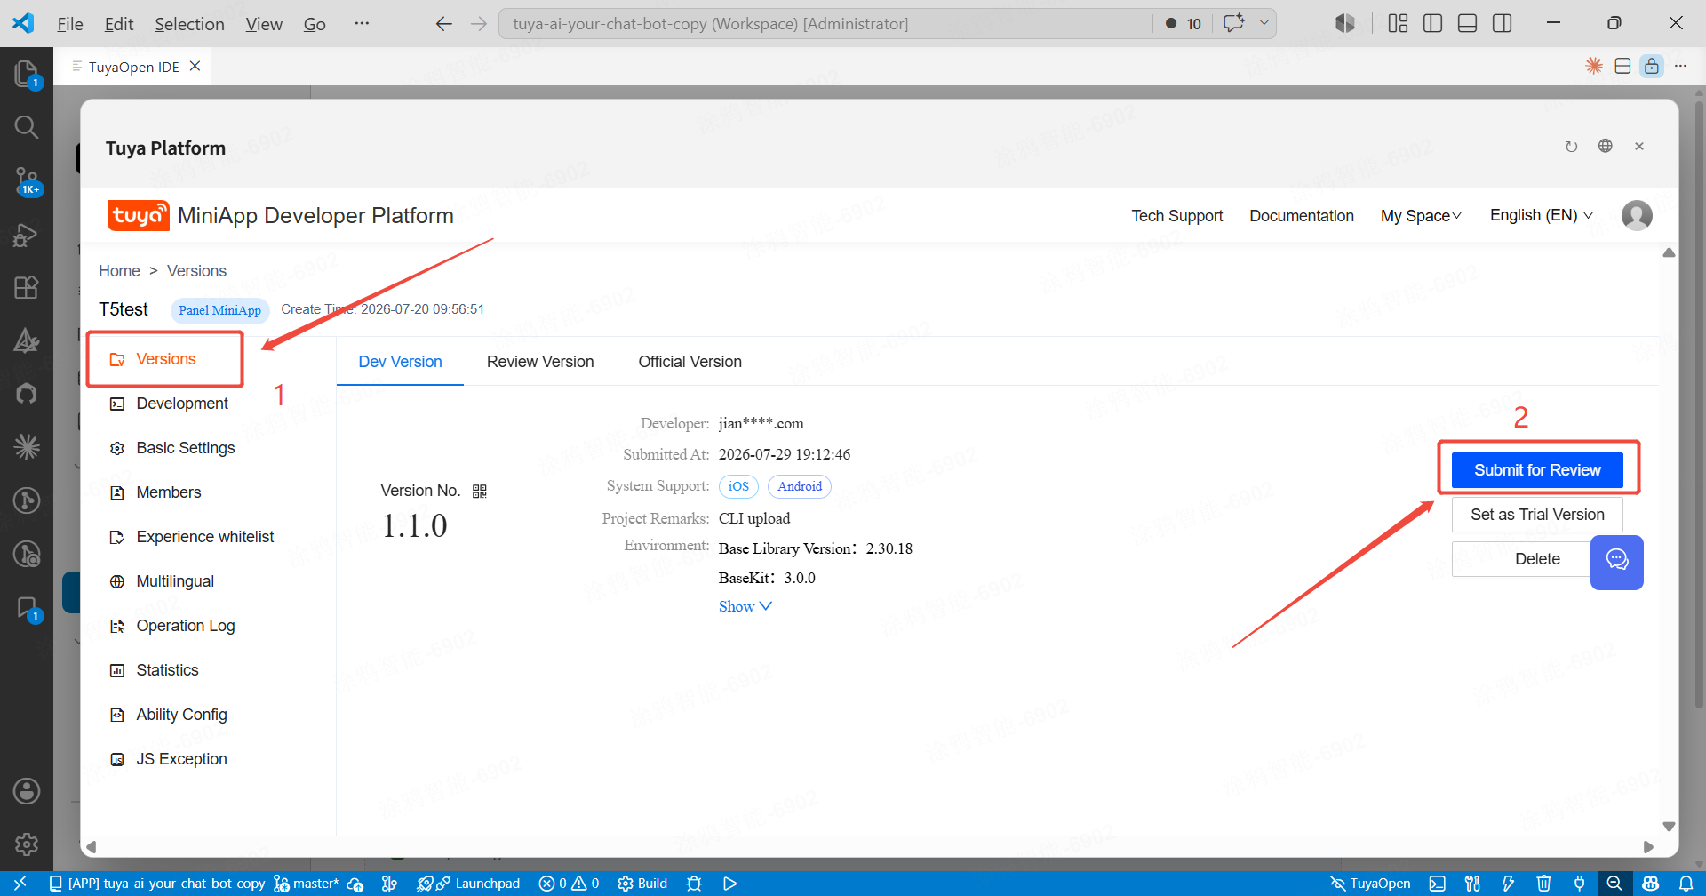The width and height of the screenshot is (1706, 896).
Task: Switch to Review Version tab
Action: coord(540,362)
